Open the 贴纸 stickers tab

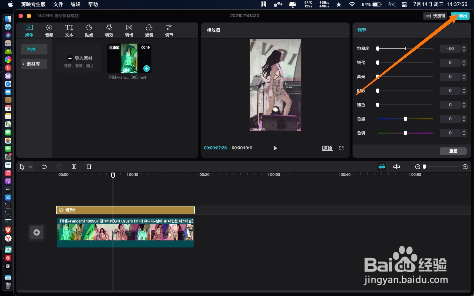pos(89,31)
